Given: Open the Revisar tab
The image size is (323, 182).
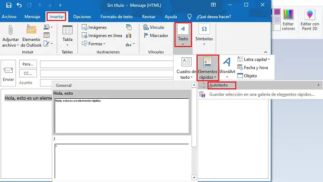Looking at the screenshot, I should point(149,17).
